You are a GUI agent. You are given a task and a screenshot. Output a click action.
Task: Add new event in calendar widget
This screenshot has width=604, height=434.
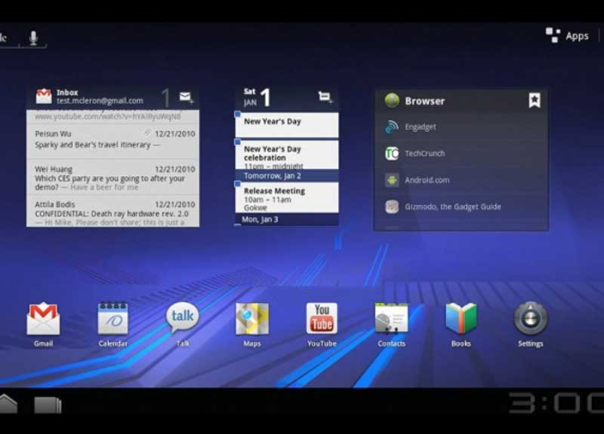[324, 97]
